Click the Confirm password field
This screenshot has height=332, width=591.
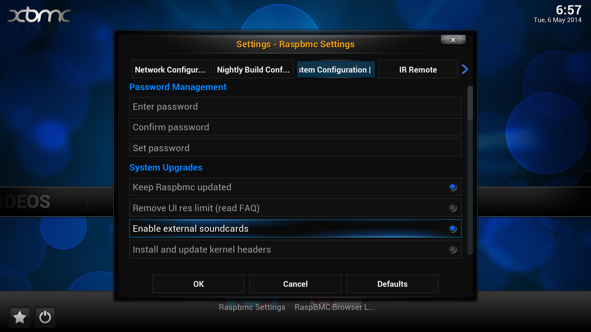click(x=295, y=127)
